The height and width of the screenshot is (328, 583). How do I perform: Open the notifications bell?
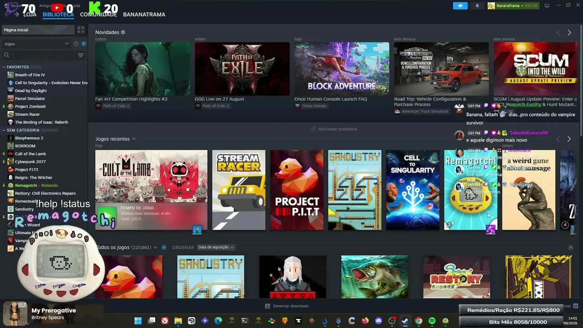pos(477,6)
